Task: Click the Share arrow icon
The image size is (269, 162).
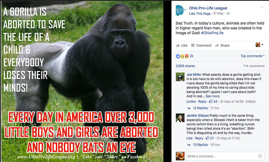Action: [217, 46]
